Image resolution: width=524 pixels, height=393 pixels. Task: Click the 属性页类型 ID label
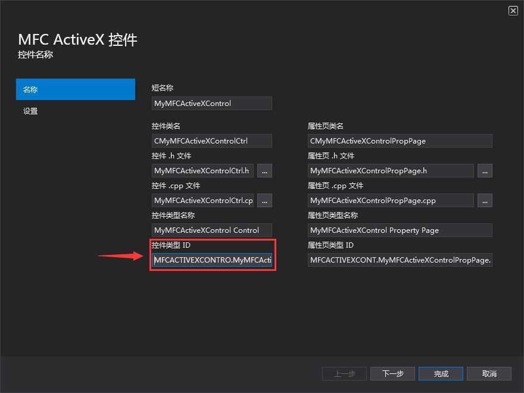coord(330,245)
